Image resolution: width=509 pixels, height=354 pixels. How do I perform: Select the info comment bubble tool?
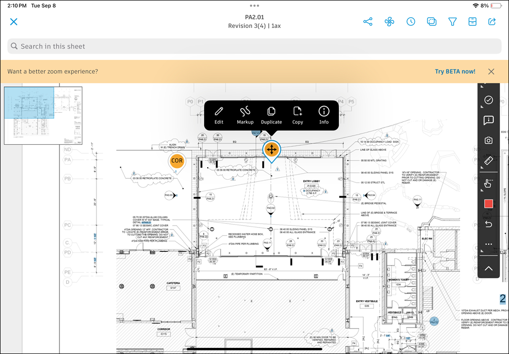click(488, 120)
